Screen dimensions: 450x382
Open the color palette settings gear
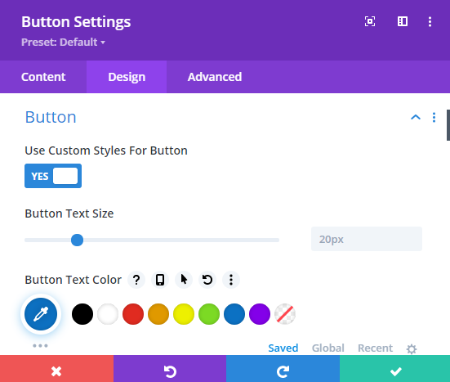(412, 349)
